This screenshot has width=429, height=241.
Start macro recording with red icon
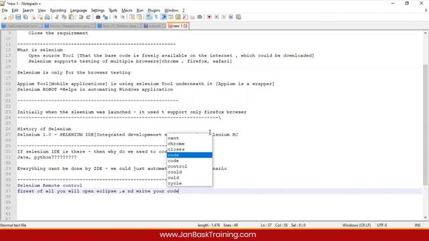point(209,17)
